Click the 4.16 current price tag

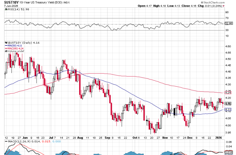[228, 103]
